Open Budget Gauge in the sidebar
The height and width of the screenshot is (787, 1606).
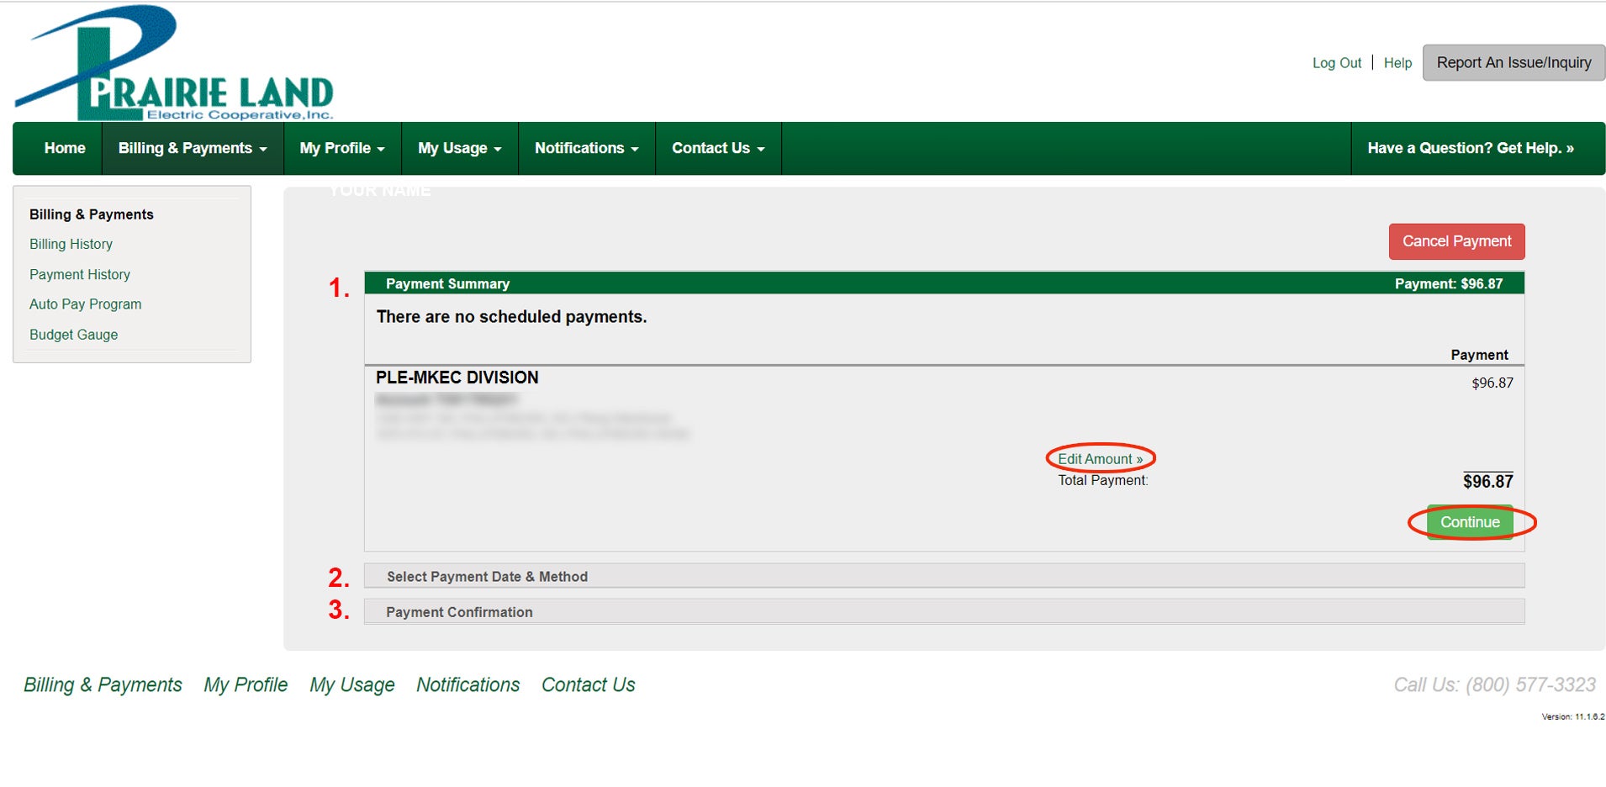click(73, 335)
